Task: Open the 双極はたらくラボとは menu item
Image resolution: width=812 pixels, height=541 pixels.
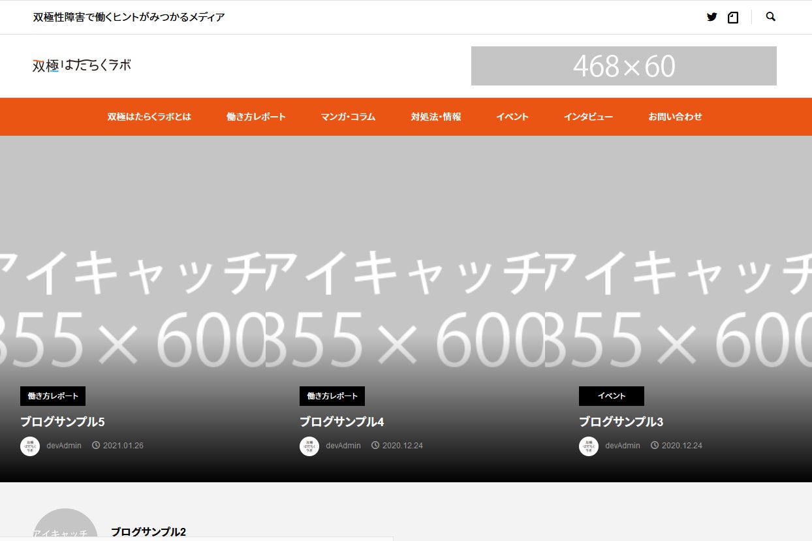Action: [149, 117]
